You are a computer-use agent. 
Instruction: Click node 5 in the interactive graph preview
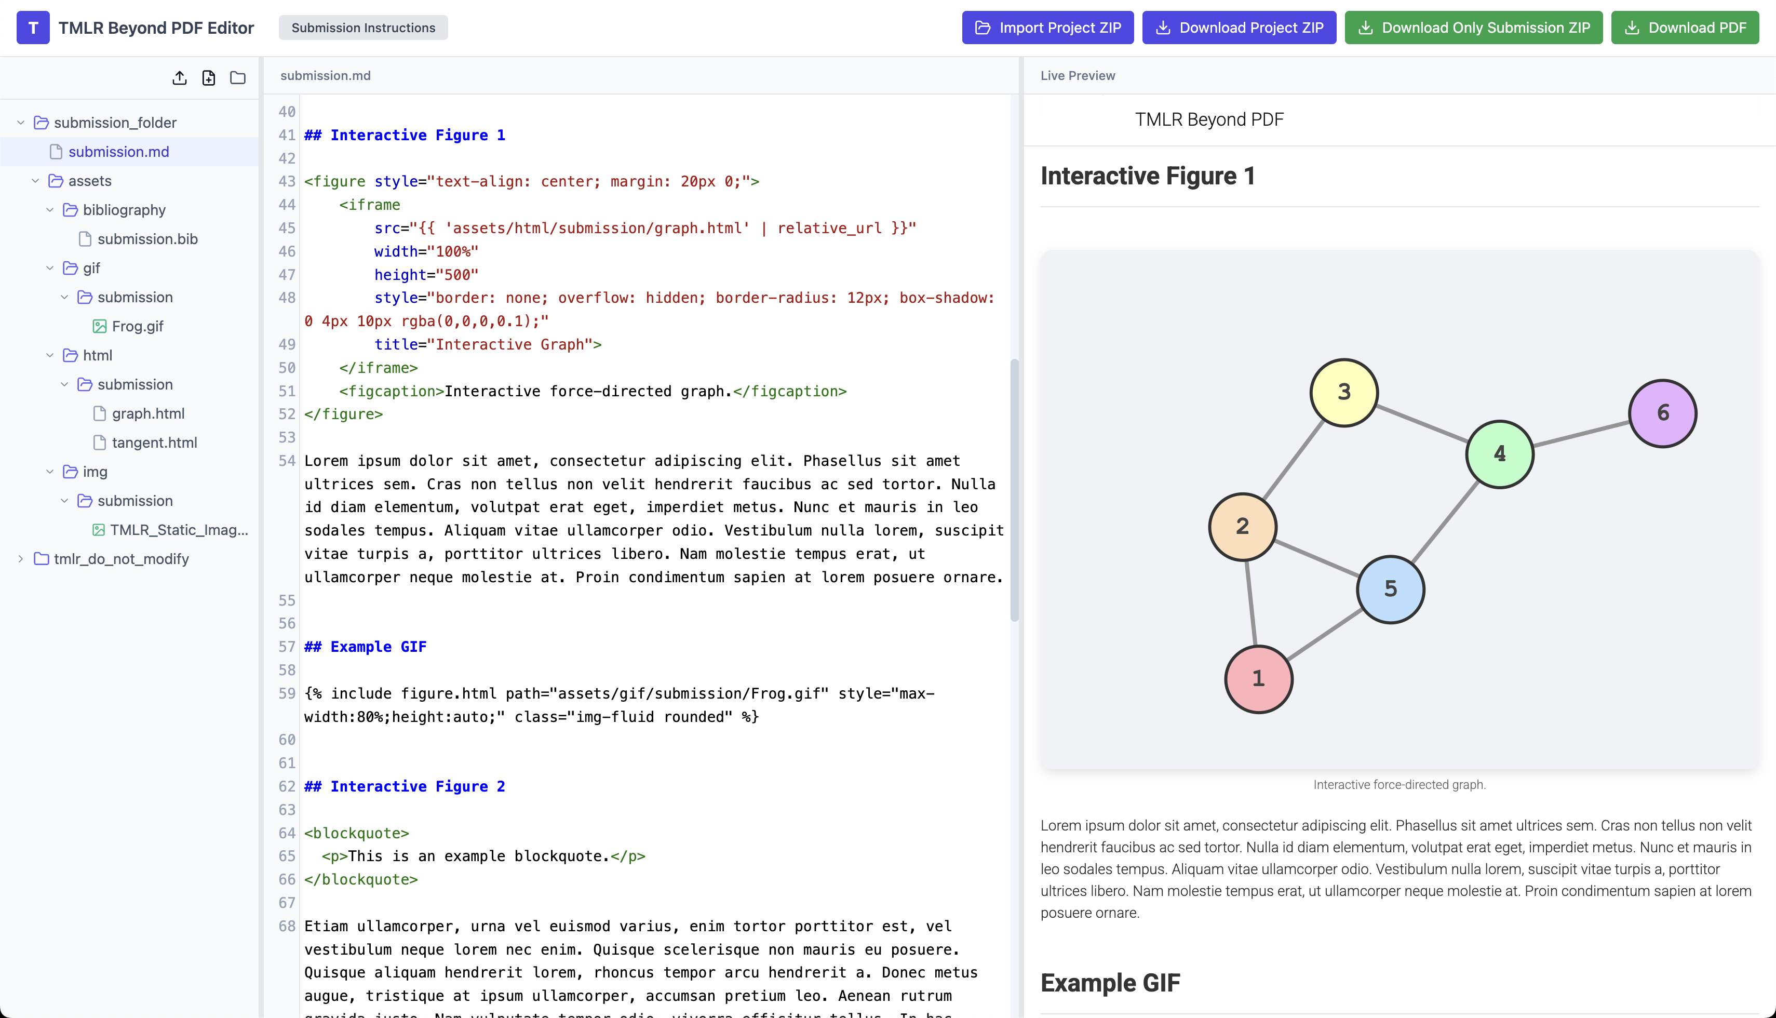(x=1390, y=588)
